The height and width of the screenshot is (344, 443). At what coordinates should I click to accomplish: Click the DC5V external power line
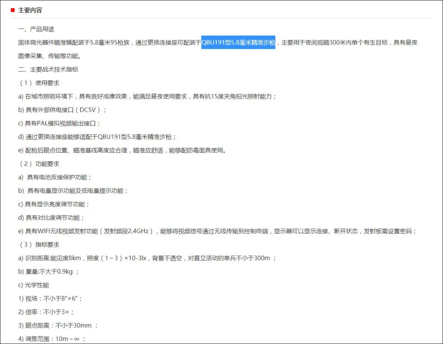tap(62, 110)
